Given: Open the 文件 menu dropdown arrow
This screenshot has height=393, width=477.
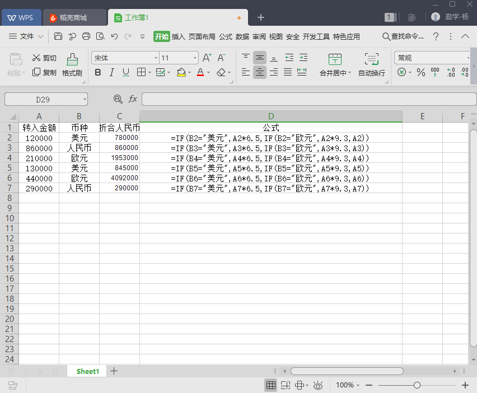Looking at the screenshot, I should point(40,36).
